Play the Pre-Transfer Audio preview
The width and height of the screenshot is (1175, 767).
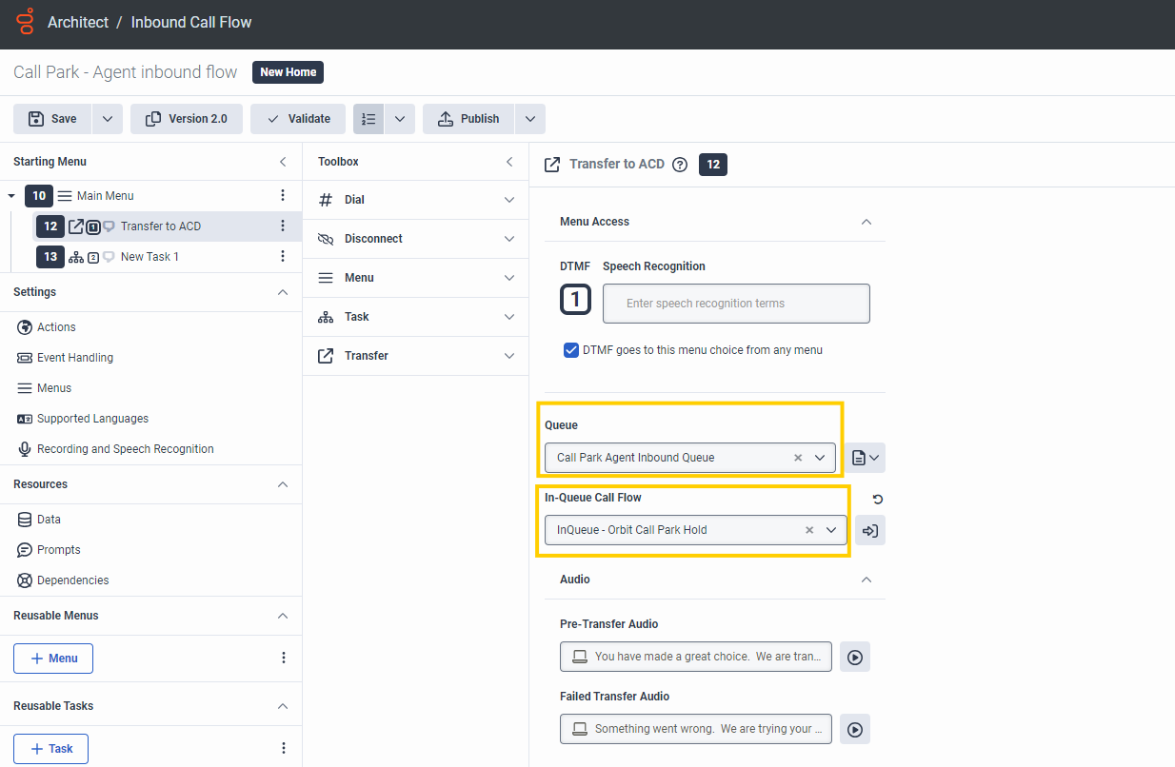click(854, 656)
